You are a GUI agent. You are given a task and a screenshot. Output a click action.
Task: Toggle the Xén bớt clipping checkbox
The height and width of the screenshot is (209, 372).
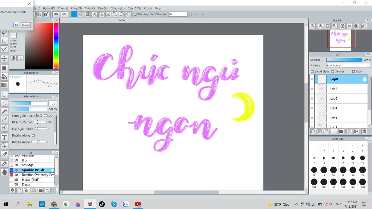pos(333,71)
